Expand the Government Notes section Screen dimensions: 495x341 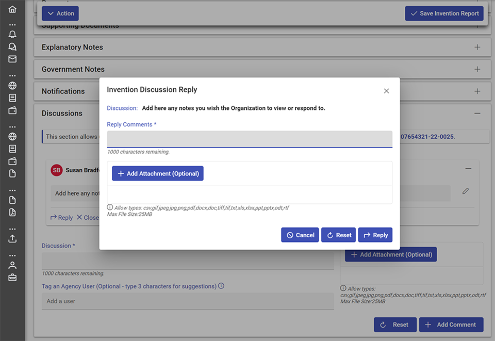coord(477,69)
